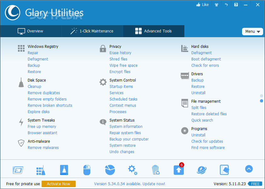Collapse the toolbar with the up chevron
This screenshot has width=265, height=189.
click(249, 169)
